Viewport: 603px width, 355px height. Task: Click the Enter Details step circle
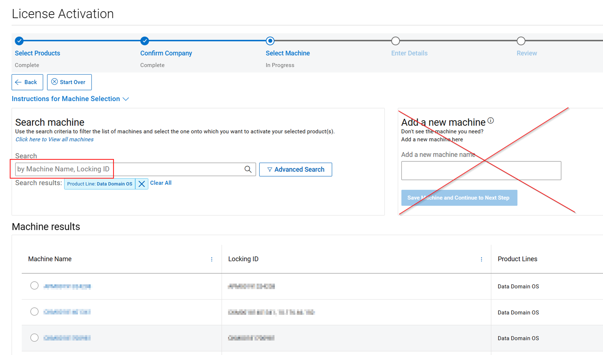tap(395, 41)
